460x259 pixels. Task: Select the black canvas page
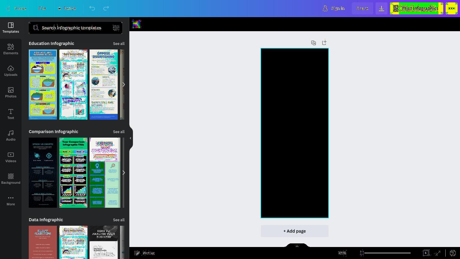[295, 133]
